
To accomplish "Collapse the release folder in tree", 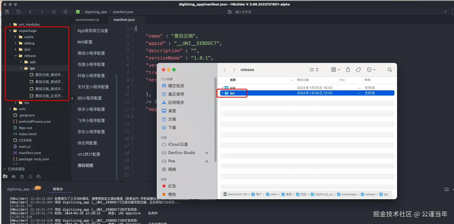I will (x=15, y=56).
